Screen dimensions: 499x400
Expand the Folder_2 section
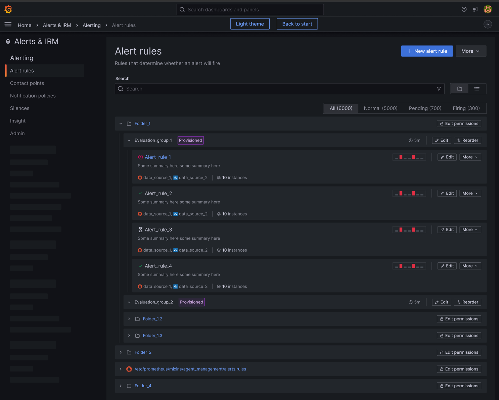(x=121, y=352)
